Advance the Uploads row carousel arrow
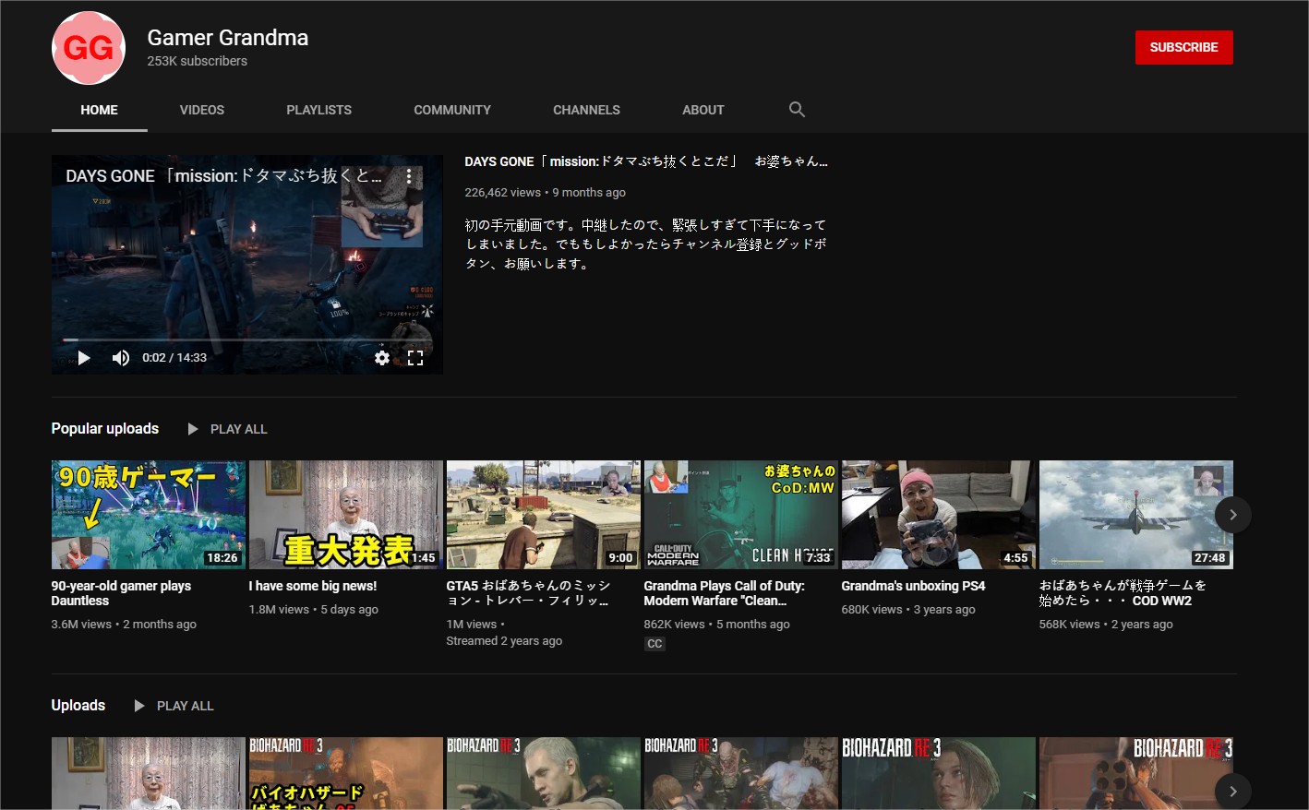 (x=1232, y=792)
